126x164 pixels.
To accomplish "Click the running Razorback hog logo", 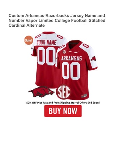I will [x=41, y=92].
